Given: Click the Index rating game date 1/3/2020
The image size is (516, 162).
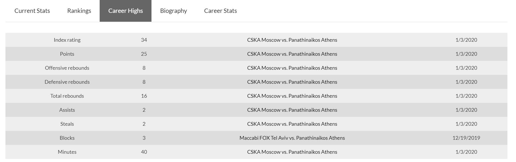Looking at the screenshot, I should tap(466, 40).
